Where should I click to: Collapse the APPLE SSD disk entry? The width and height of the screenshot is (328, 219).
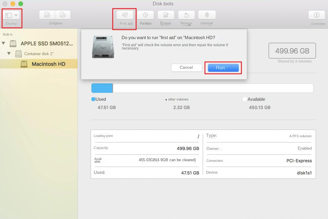pos(3,43)
